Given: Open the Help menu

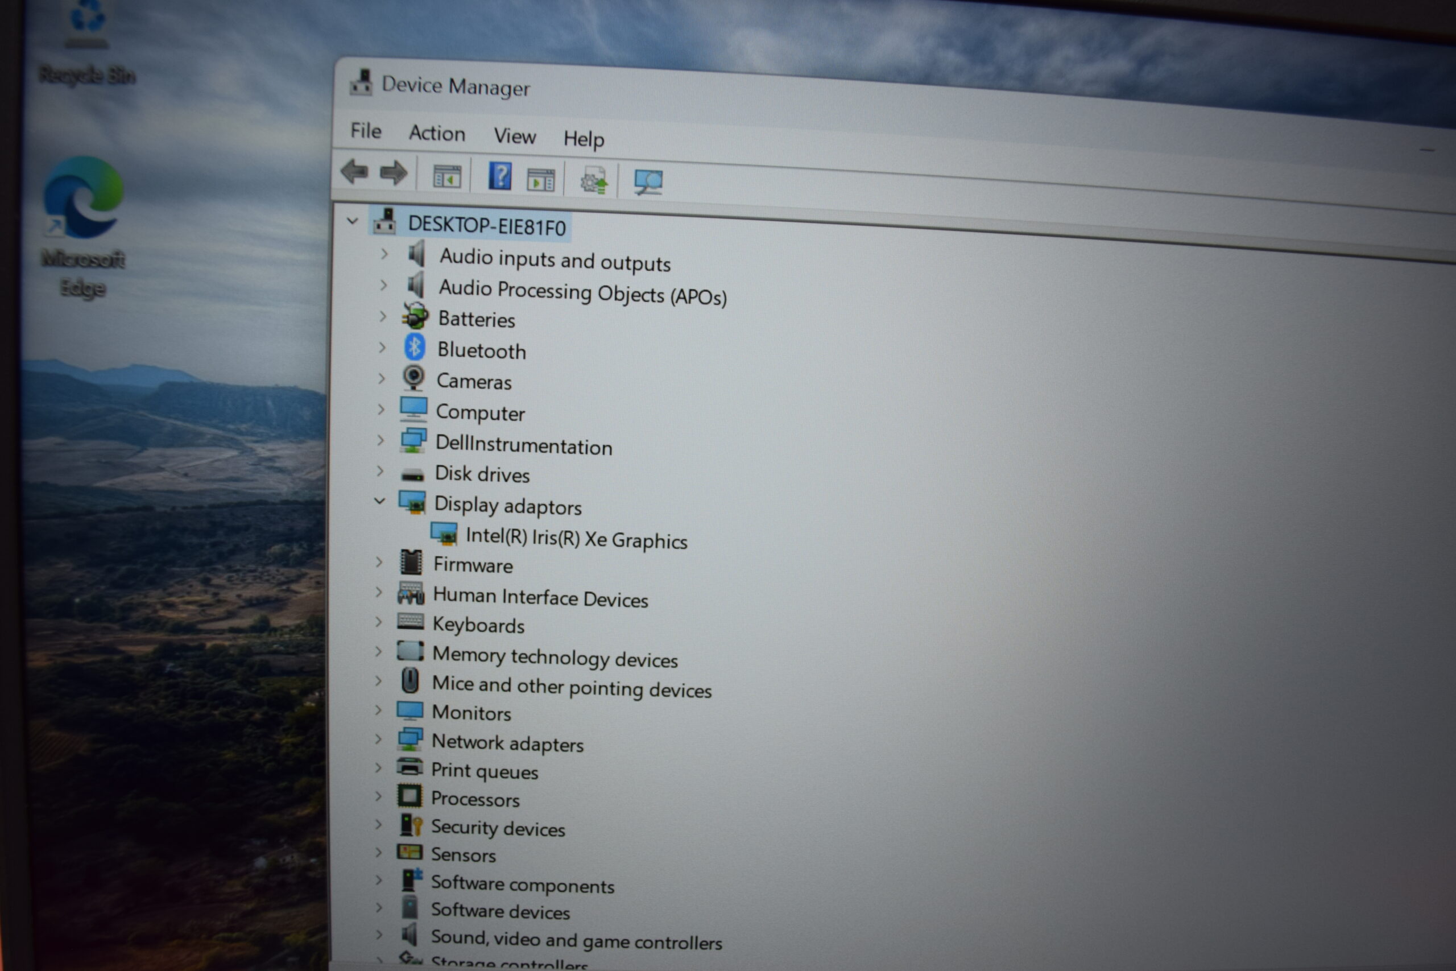Looking at the screenshot, I should coord(584,139).
